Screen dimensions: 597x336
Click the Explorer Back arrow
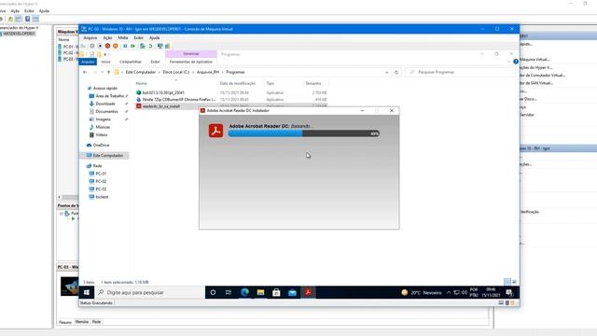pos(85,72)
